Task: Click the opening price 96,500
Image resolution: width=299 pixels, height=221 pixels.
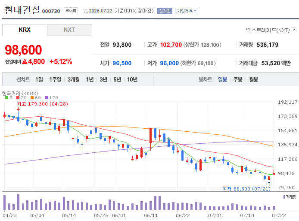Action: pos(122,63)
